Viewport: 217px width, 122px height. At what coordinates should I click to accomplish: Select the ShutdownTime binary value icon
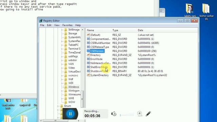[x=88, y=71]
